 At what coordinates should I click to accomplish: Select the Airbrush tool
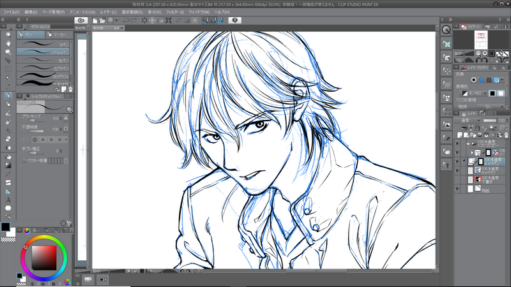coord(8,122)
